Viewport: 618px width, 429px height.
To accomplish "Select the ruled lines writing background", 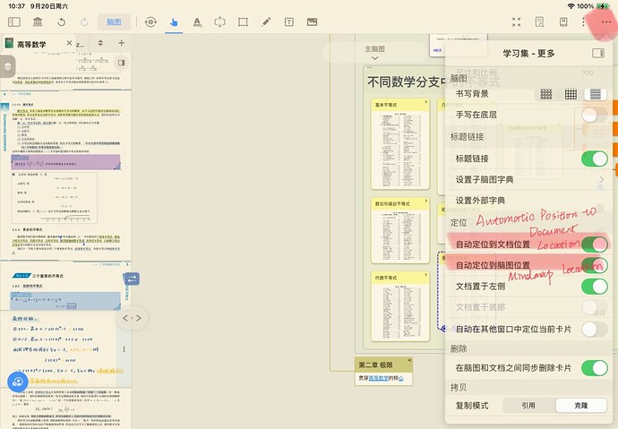I will [x=596, y=94].
